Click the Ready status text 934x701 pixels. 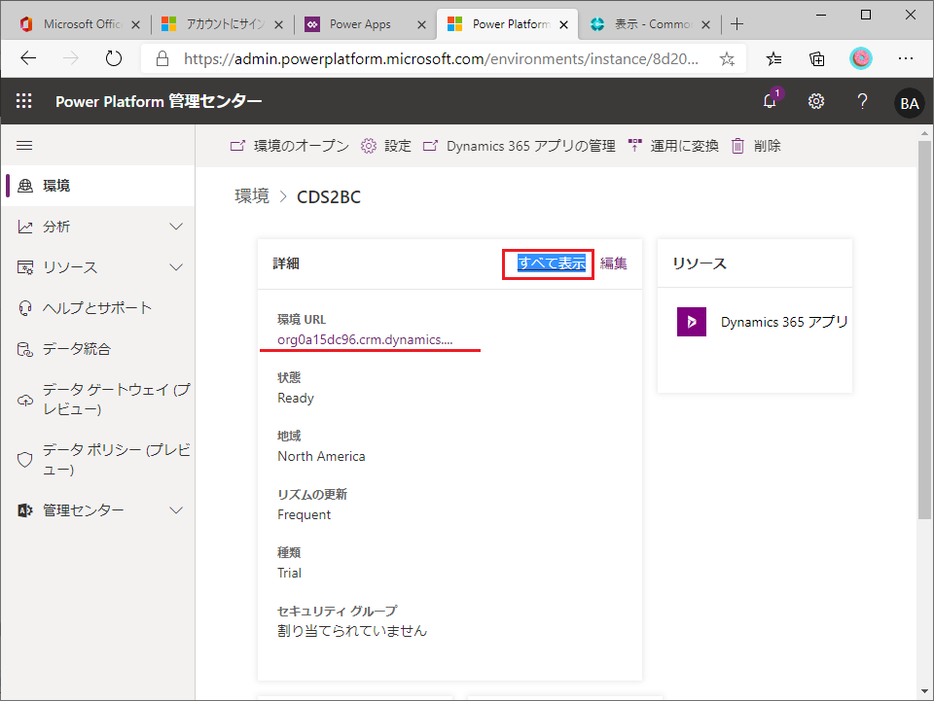coord(296,398)
